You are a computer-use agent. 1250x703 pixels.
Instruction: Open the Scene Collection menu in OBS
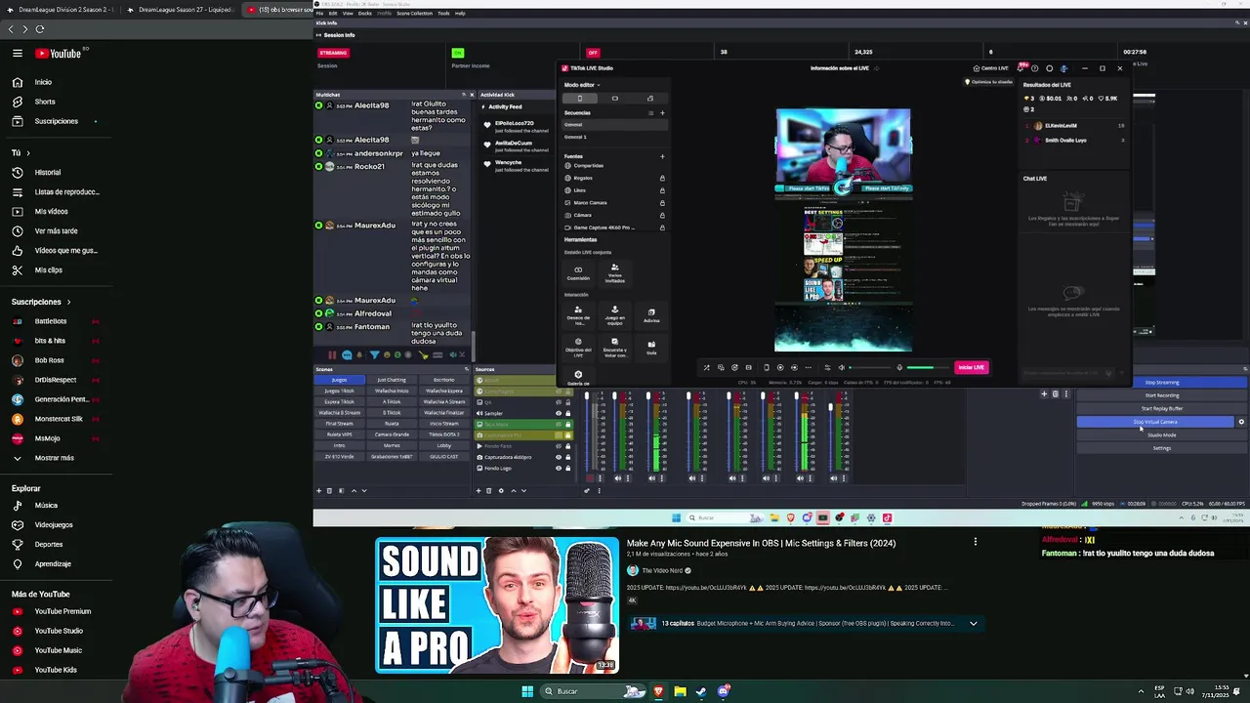tap(414, 14)
